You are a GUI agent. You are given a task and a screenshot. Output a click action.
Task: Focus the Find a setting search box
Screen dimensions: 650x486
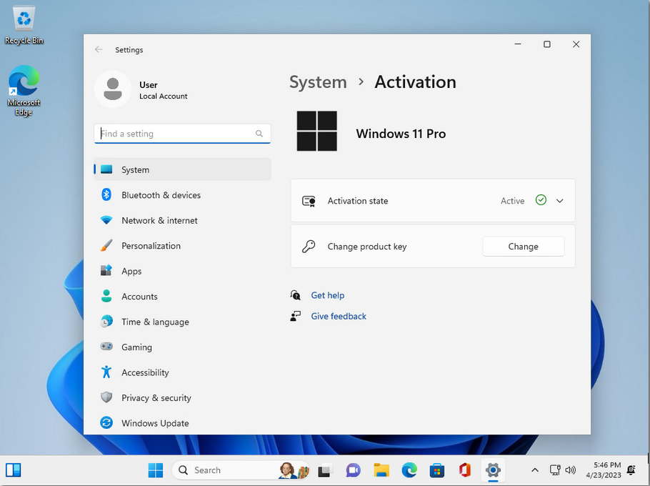point(182,134)
